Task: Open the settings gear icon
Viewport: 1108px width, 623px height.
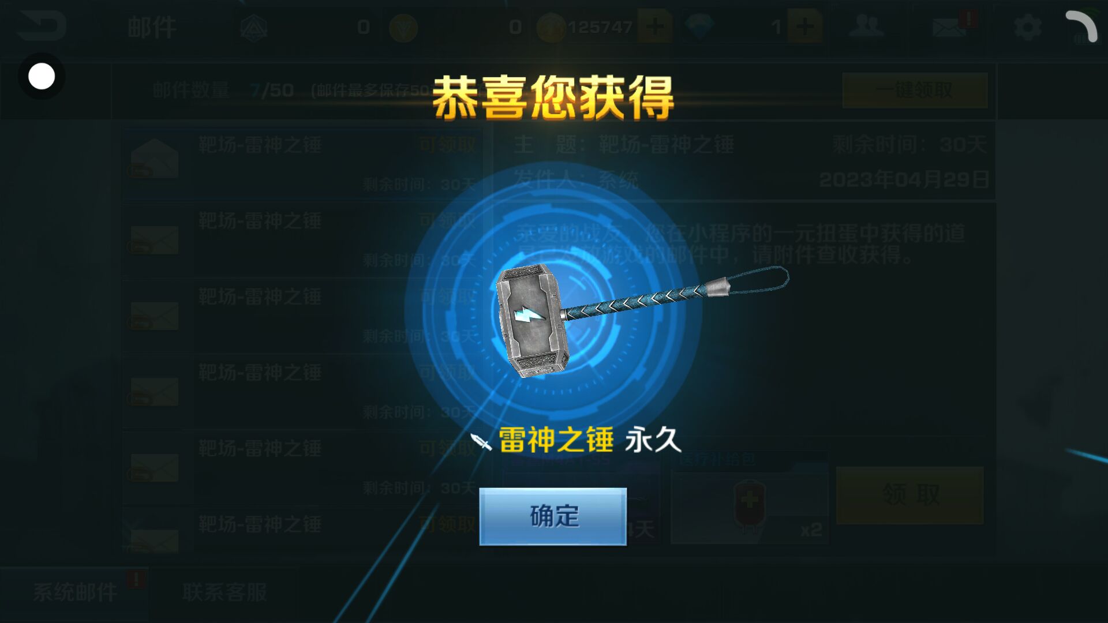Action: tap(1028, 27)
